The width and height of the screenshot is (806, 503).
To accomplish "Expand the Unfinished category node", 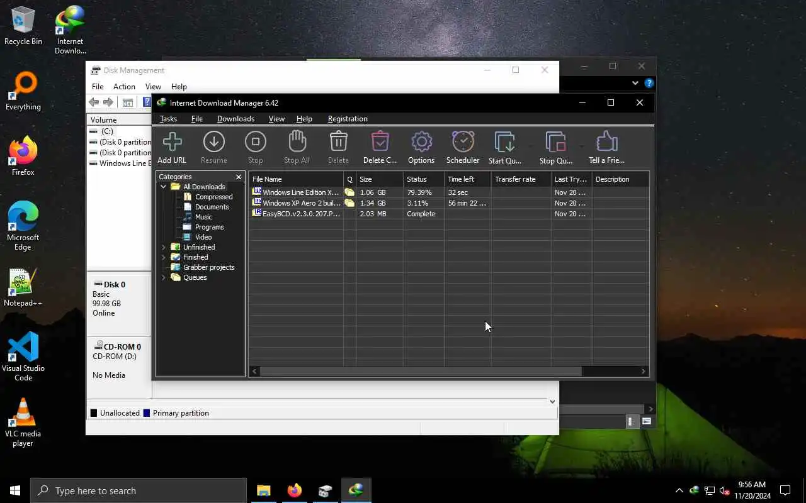I will tap(163, 247).
